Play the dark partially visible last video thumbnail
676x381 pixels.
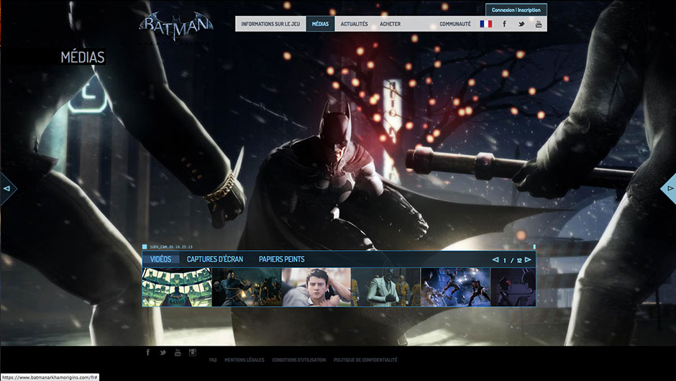(x=513, y=287)
